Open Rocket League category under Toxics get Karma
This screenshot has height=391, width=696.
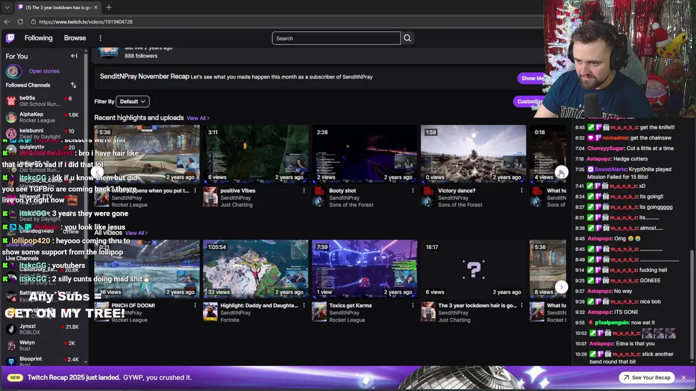(347, 320)
